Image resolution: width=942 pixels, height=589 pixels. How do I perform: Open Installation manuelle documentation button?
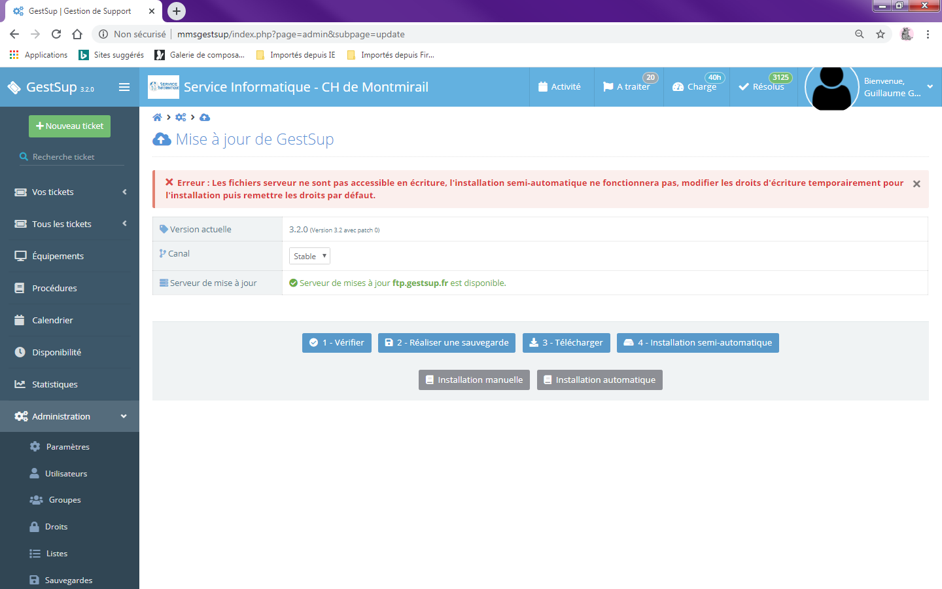474,380
